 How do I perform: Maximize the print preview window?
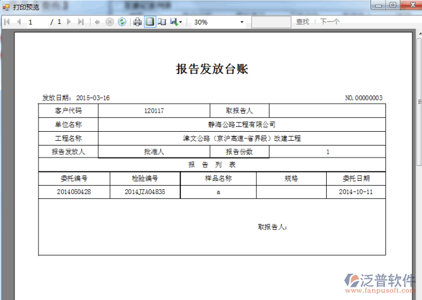coord(393,5)
